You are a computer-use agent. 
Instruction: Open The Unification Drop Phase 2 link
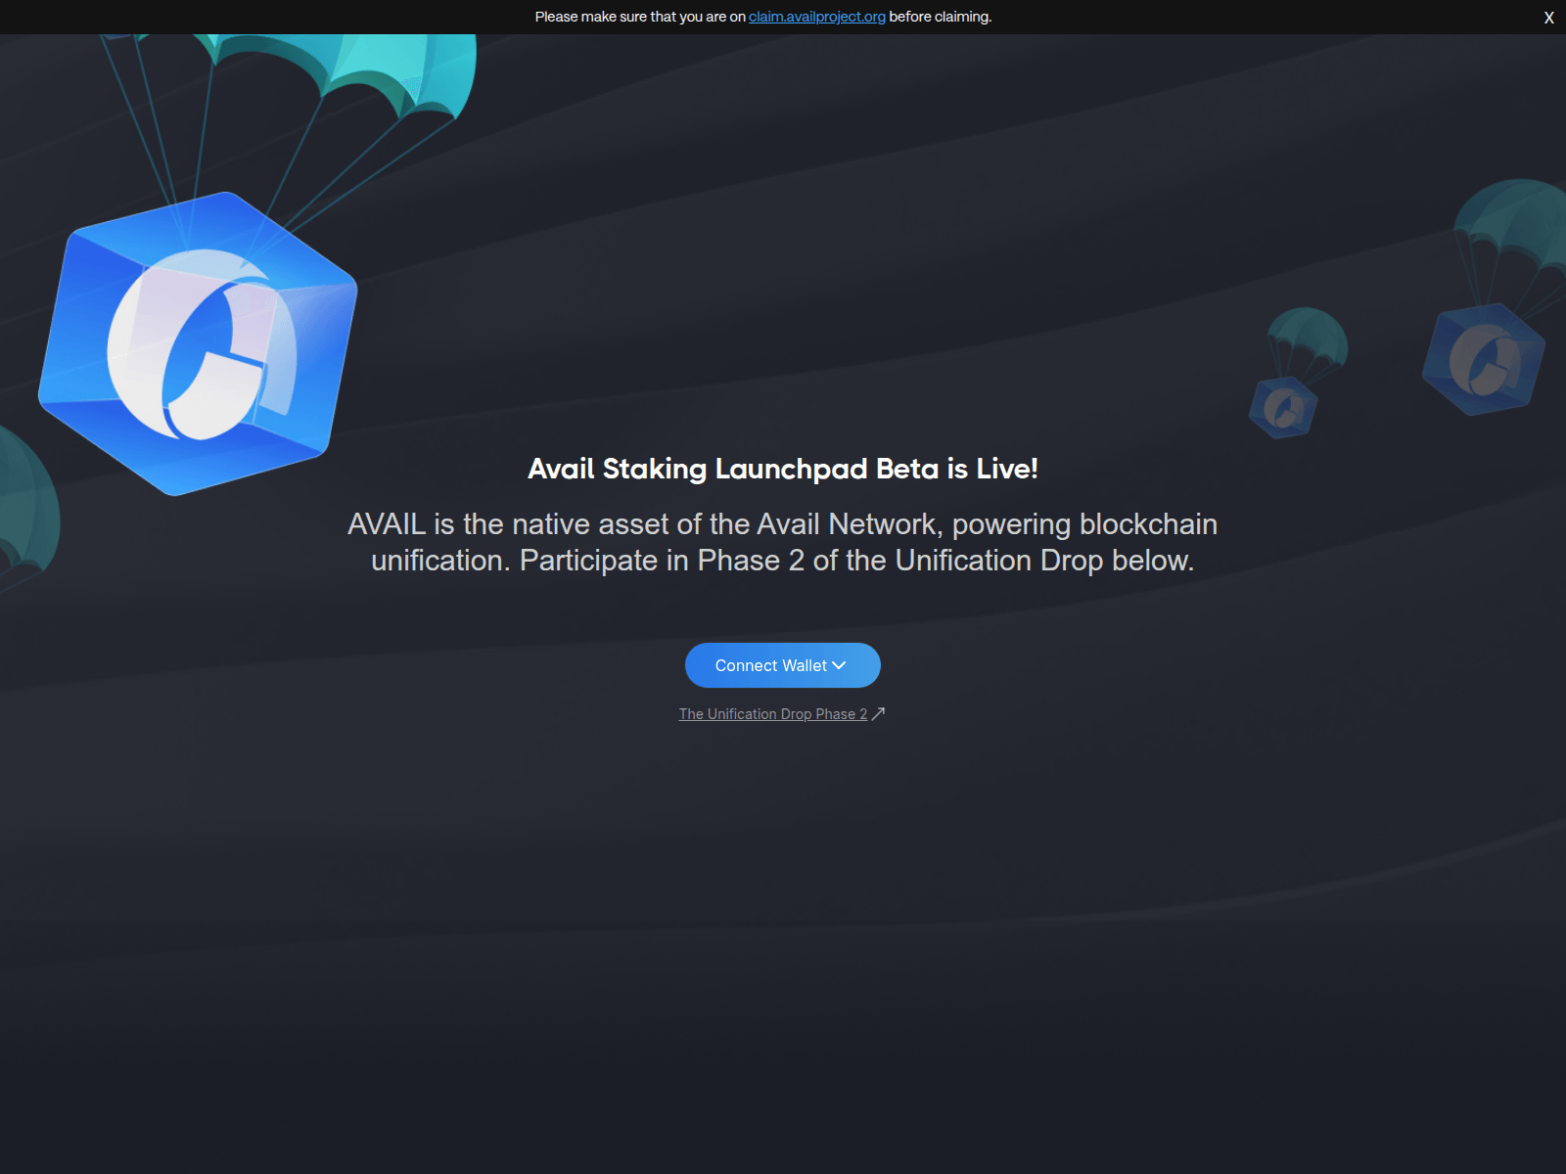[773, 714]
